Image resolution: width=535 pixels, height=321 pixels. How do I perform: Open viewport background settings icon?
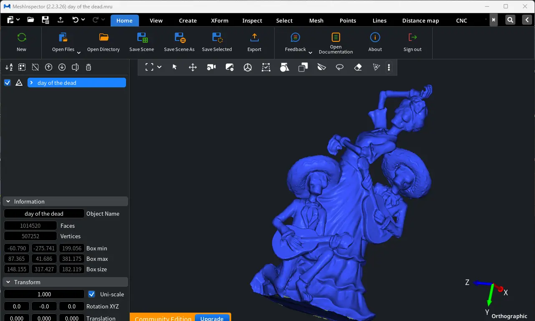230,67
